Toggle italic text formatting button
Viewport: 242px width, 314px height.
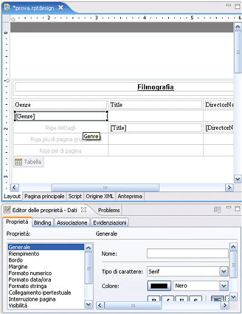[168, 299]
